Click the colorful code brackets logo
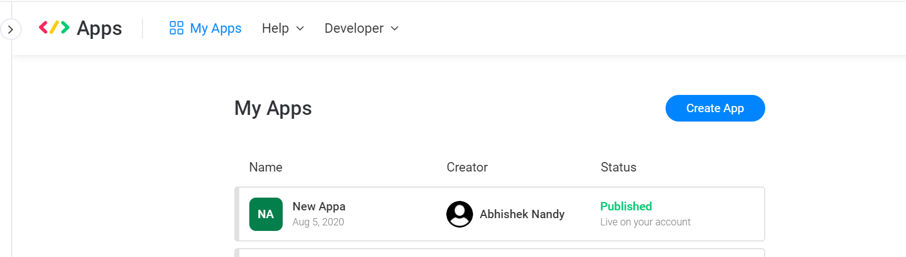Image resolution: width=906 pixels, height=257 pixels. (54, 27)
